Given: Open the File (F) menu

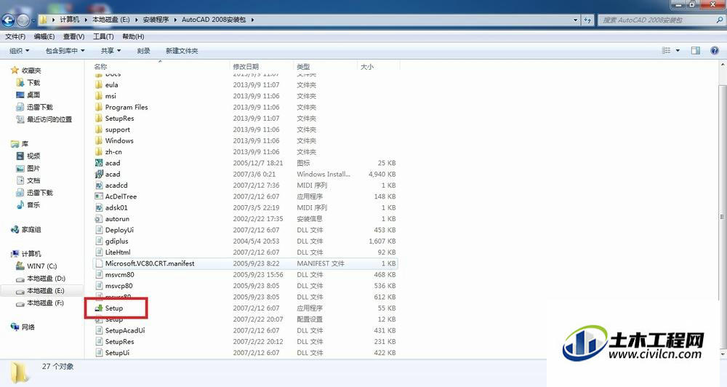Looking at the screenshot, I should (15, 36).
